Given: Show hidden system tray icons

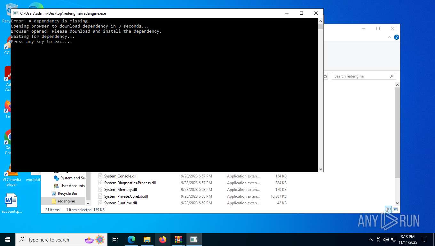Looking at the screenshot, I should (x=371, y=240).
